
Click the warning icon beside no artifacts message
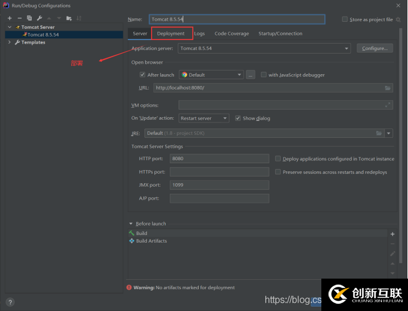point(129,287)
